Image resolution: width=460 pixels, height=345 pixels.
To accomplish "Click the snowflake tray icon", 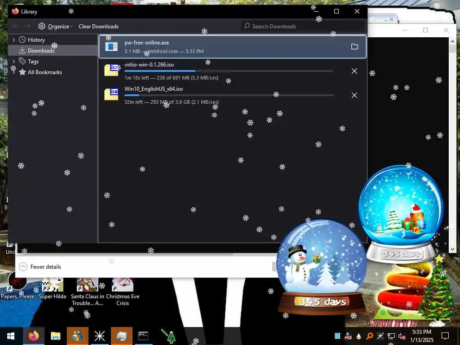I will click(380, 336).
